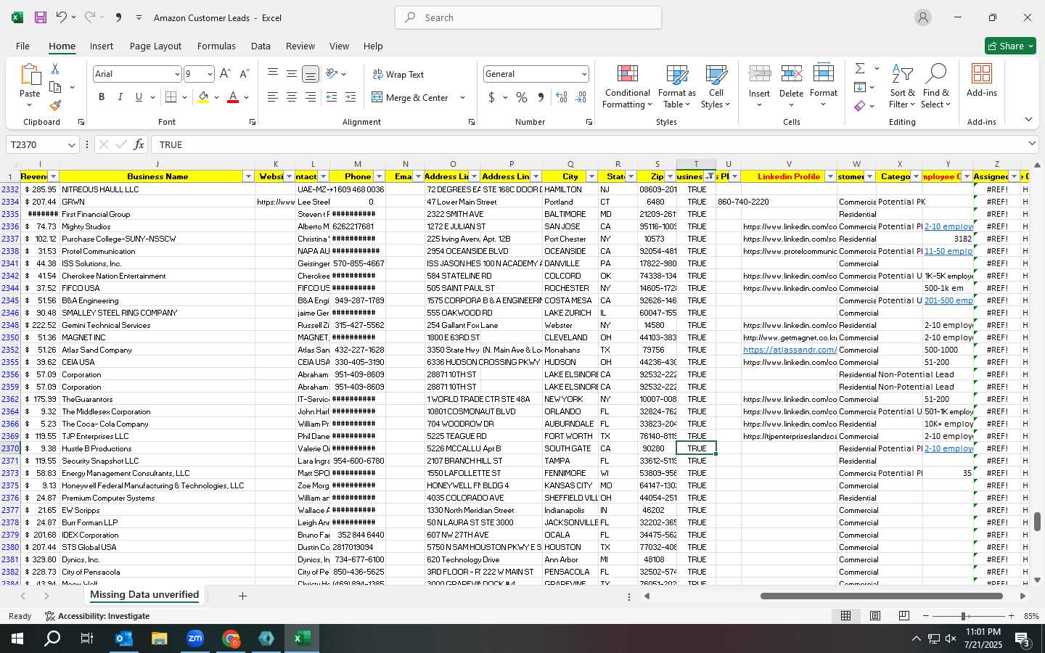The height and width of the screenshot is (653, 1045).
Task: Click the Copy icon
Action: tap(55, 87)
